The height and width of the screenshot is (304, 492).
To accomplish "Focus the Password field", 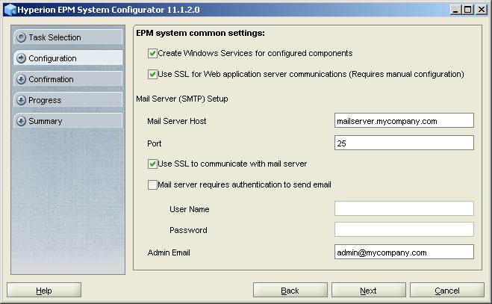I will pos(404,229).
